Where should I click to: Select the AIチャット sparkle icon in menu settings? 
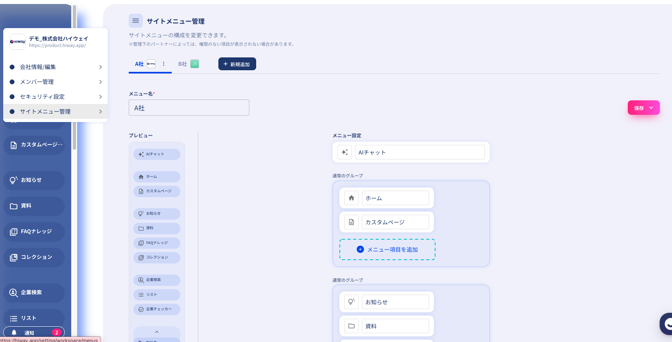coord(345,152)
